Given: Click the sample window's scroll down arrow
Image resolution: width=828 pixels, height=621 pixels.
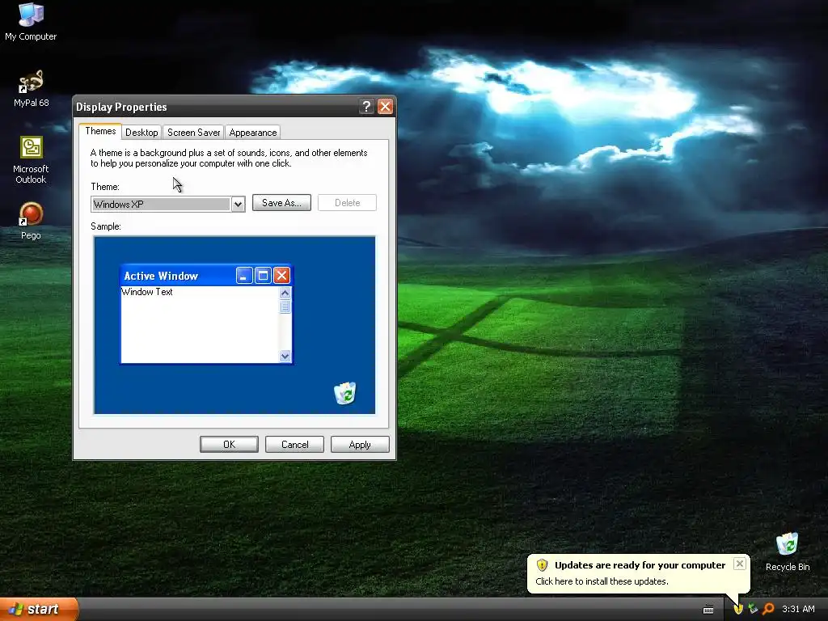Looking at the screenshot, I should coord(285,356).
